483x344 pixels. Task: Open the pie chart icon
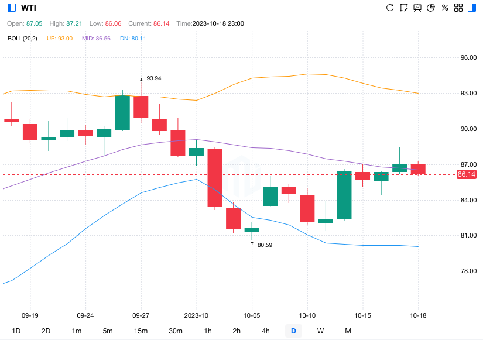(431, 8)
